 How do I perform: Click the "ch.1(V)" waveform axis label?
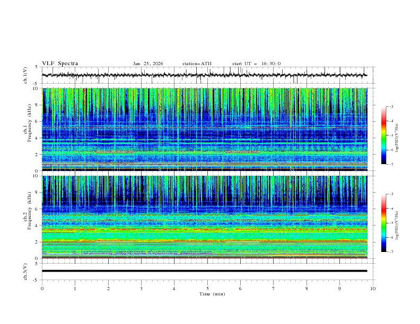click(25, 75)
